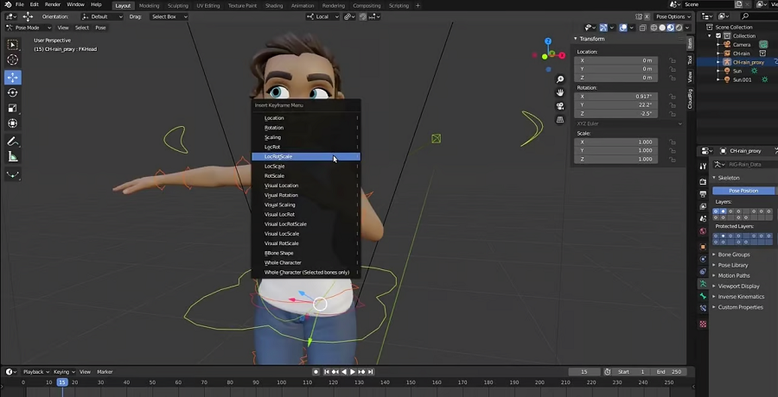Image resolution: width=778 pixels, height=397 pixels.
Task: Expand the Custom Properties panel
Action: coord(740,307)
